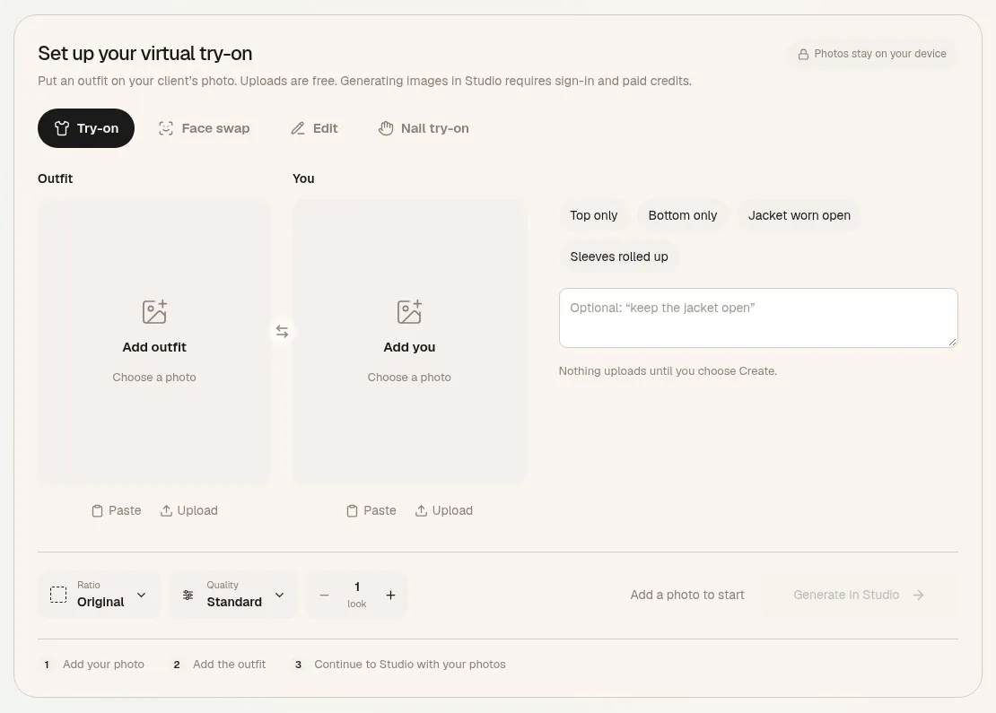Click Generate in Studio button
Screen dimensions: 996x713
coord(859,595)
